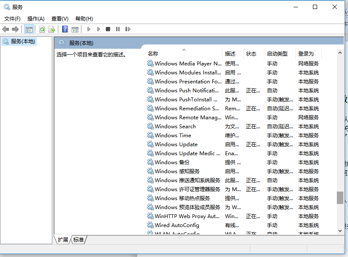Image resolution: width=348 pixels, height=257 pixels.
Task: Click the gear icon beside Windows Remediation S...
Action: (x=150, y=108)
